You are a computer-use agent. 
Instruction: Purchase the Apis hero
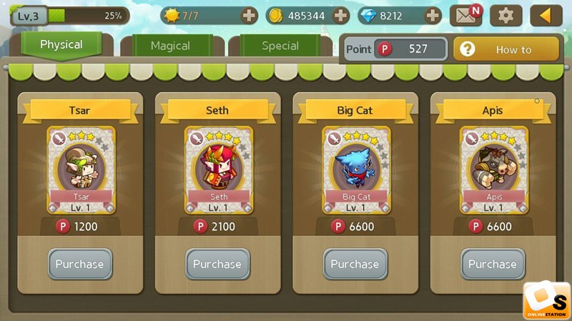pos(493,264)
